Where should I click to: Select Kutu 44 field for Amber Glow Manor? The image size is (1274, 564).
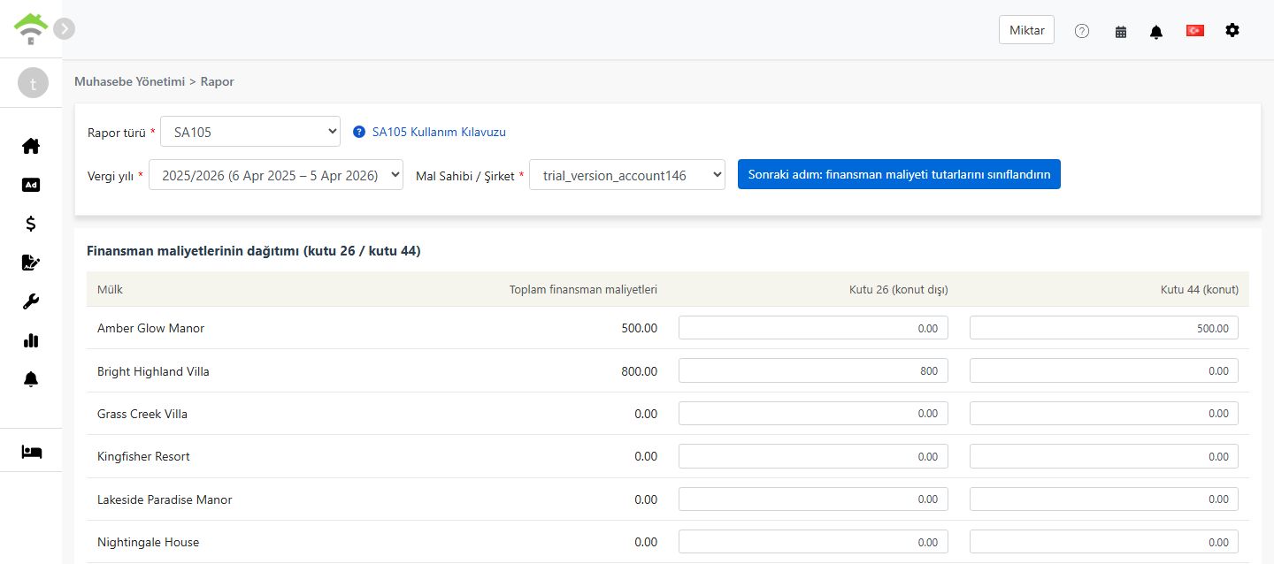tap(1104, 328)
